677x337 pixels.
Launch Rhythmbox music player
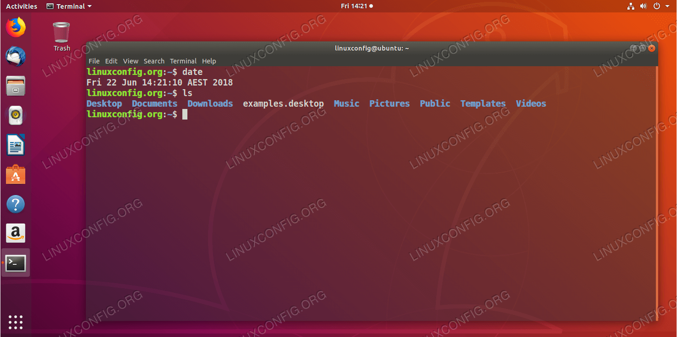pos(16,115)
